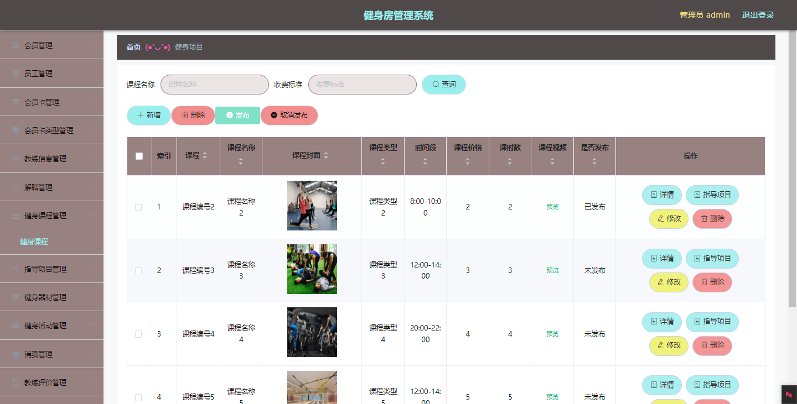Collapse the 健身课程管理 menu chevron
This screenshot has width=797, height=404.
[91, 216]
